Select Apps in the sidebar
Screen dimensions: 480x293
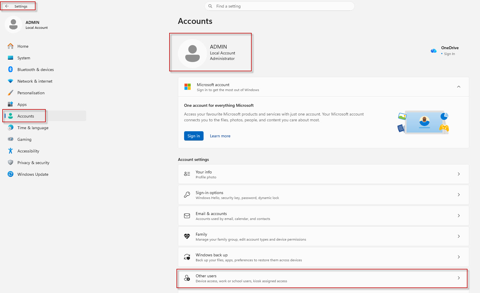(45, 104)
